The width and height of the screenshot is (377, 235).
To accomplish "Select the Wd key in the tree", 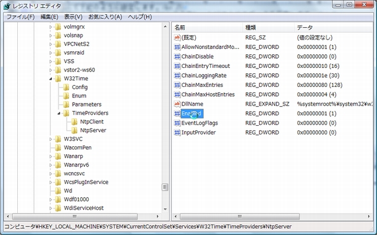I will coord(68,191).
